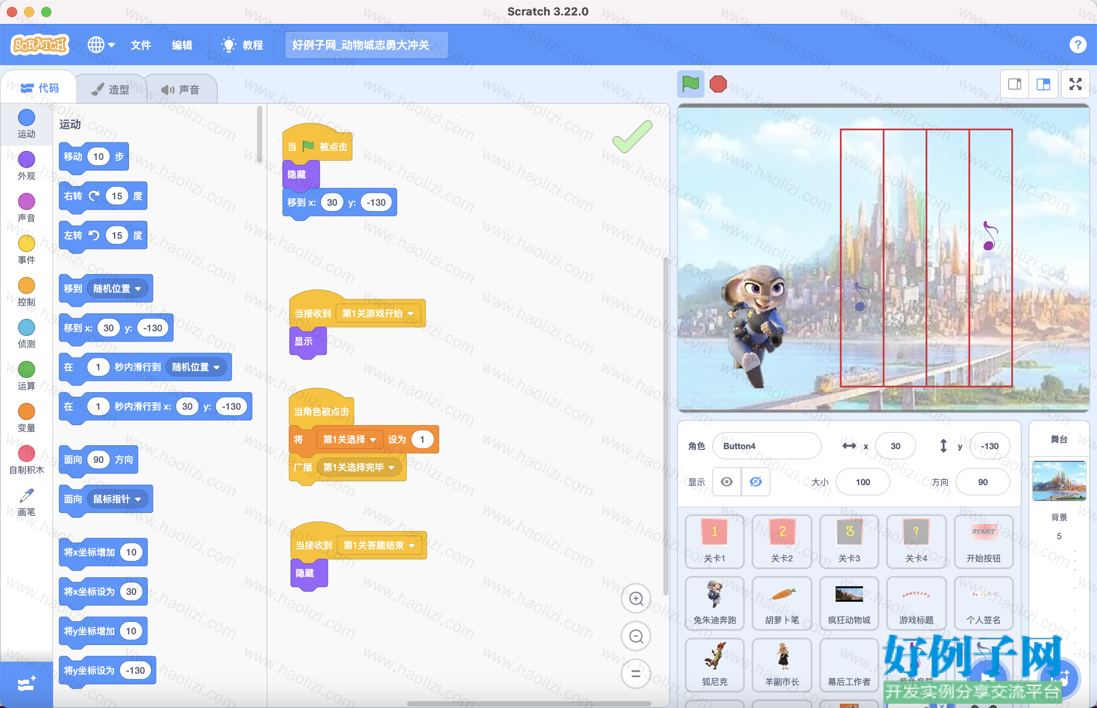Select the 声音 block category circle
This screenshot has width=1097, height=708.
[x=26, y=207]
